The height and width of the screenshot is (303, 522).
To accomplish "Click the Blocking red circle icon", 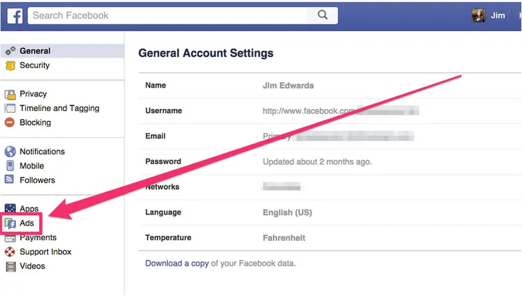I will coord(10,122).
